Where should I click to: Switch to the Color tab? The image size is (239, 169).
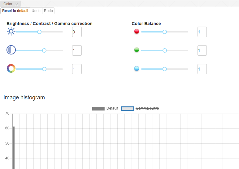(8, 4)
